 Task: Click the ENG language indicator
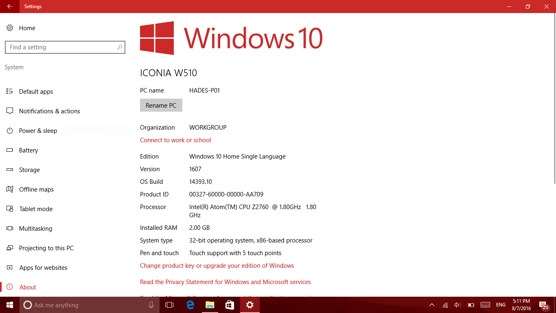pyautogui.click(x=501, y=305)
